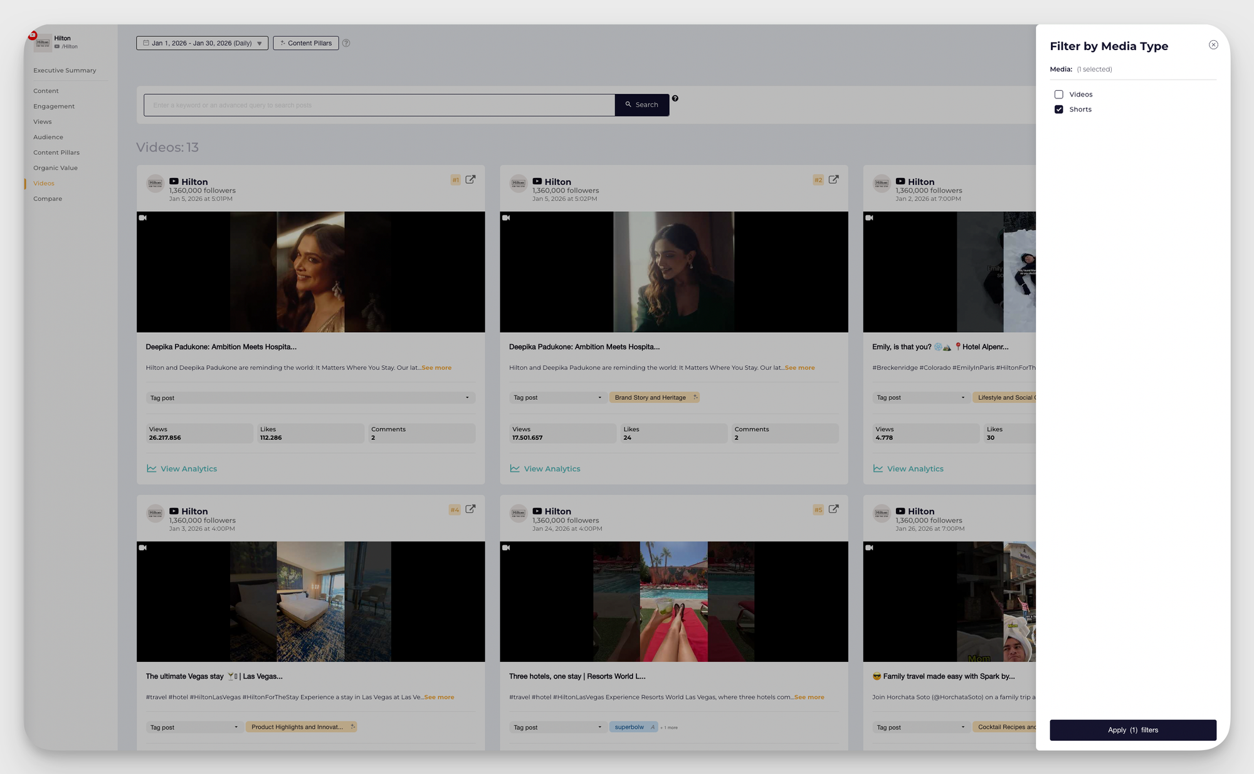Click the magnifier icon in the Search button
The height and width of the screenshot is (774, 1254).
click(628, 105)
